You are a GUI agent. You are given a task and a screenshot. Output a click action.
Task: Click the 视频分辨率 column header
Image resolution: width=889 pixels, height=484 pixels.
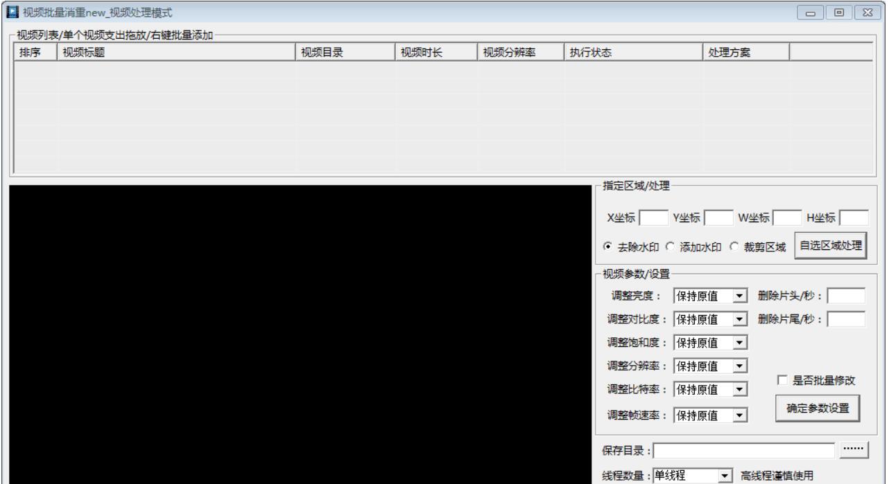coord(521,53)
